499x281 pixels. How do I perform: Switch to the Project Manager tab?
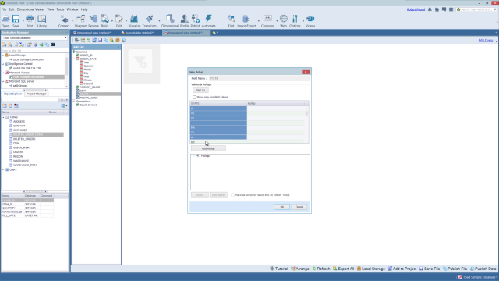coord(37,94)
